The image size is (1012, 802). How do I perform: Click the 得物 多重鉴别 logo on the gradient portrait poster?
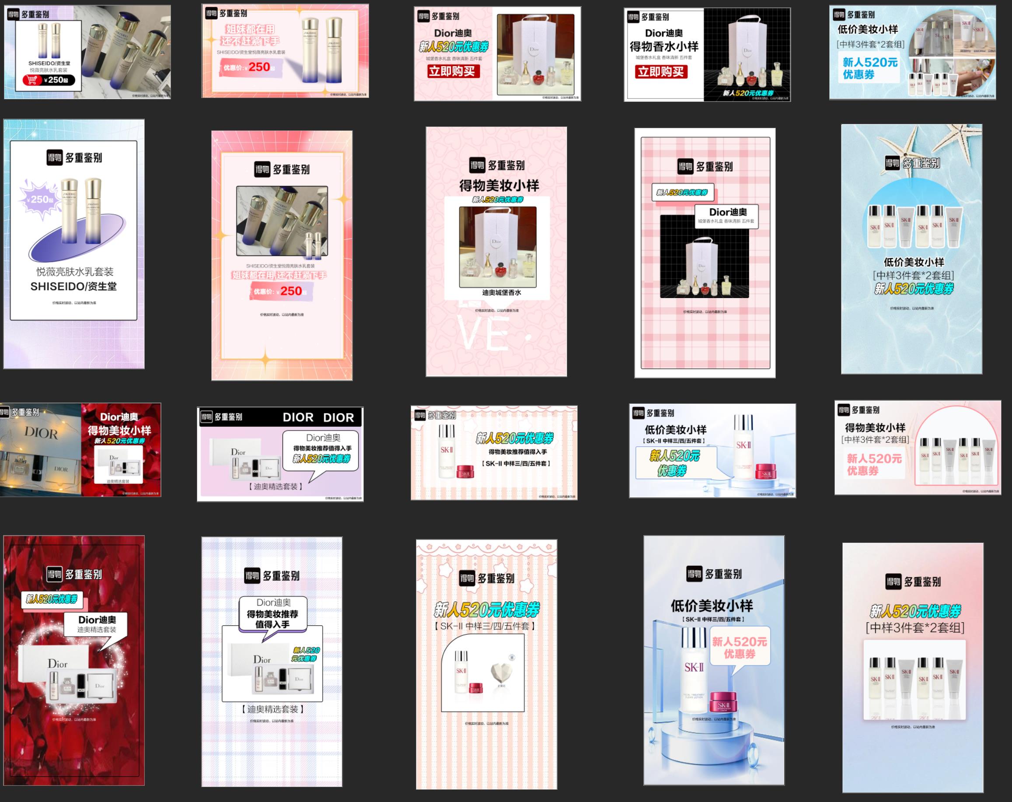tap(913, 582)
